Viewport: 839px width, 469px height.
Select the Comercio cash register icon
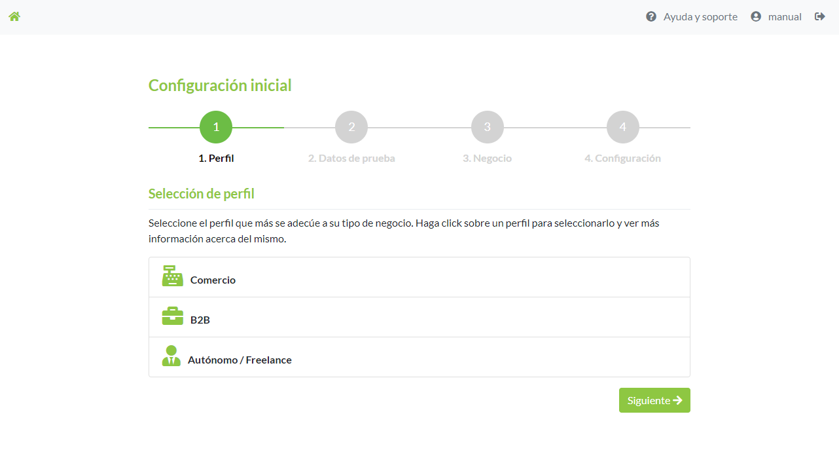point(171,276)
